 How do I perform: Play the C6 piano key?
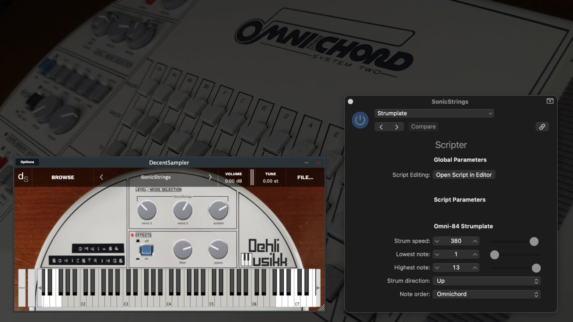[x=254, y=301]
